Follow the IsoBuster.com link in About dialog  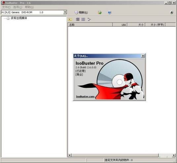pyautogui.click(x=85, y=97)
